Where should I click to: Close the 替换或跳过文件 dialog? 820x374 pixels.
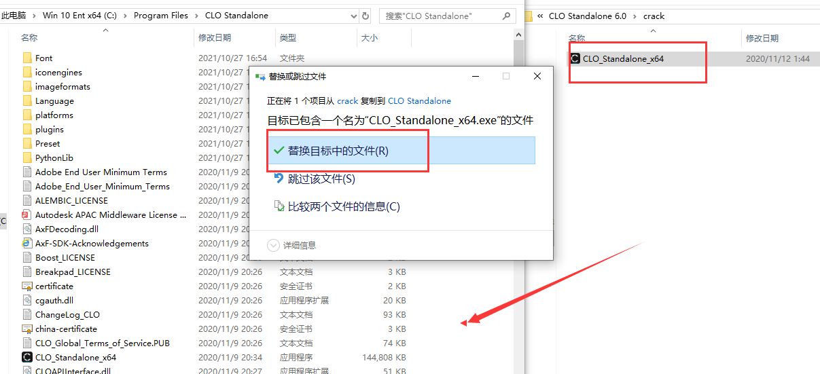click(537, 77)
